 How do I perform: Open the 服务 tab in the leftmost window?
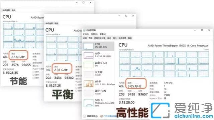pos(13,10)
